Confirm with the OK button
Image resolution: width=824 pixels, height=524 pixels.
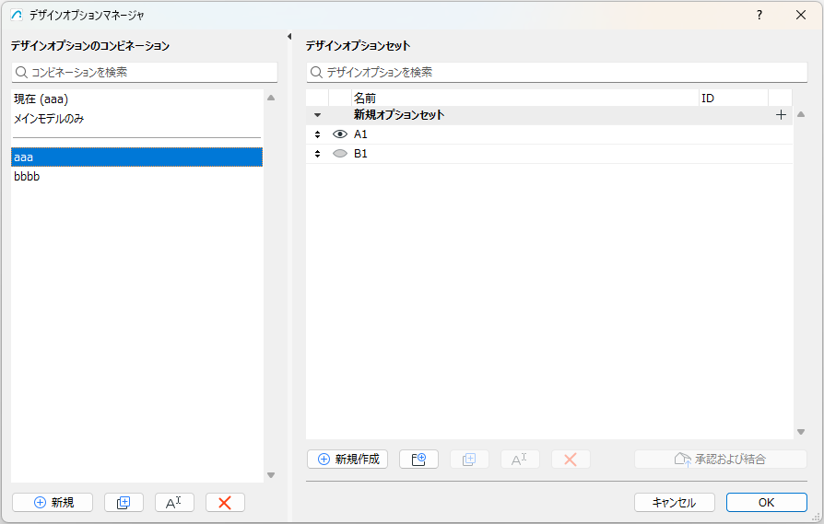point(767,503)
